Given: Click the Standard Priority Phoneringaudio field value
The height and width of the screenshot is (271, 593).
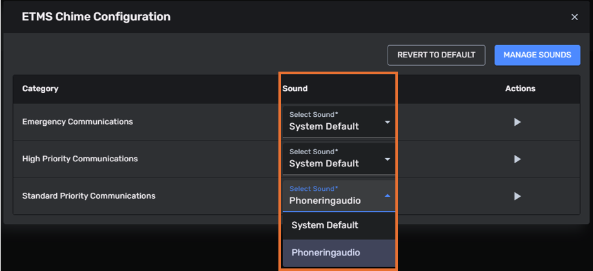Looking at the screenshot, I should click(325, 201).
